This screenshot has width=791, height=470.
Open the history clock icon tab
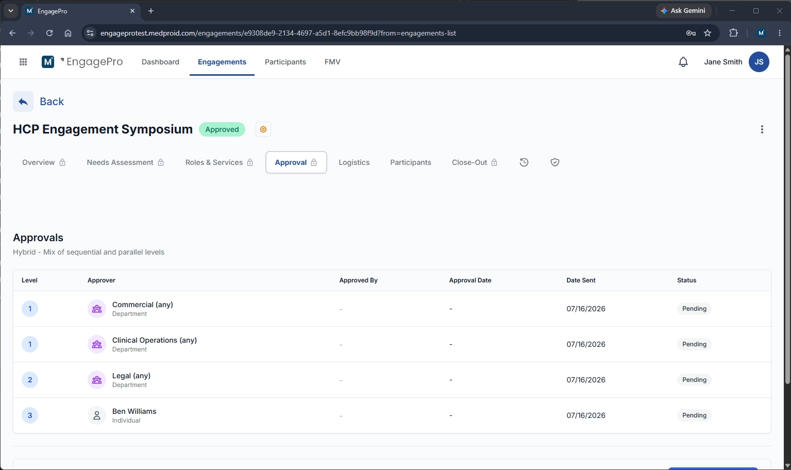click(524, 162)
